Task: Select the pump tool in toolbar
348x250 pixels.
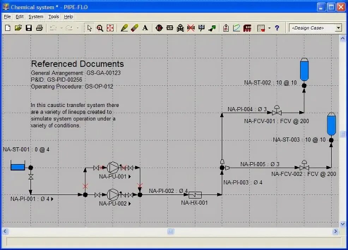Action: [159, 28]
